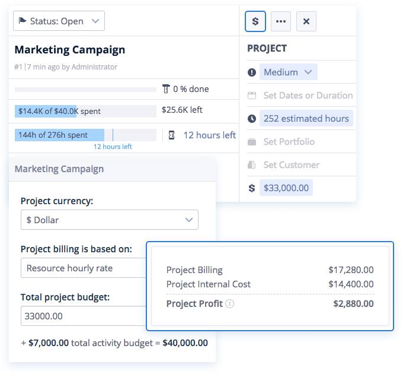Open the Resource hourly rate billing dropdown
The image size is (403, 374).
click(84, 268)
